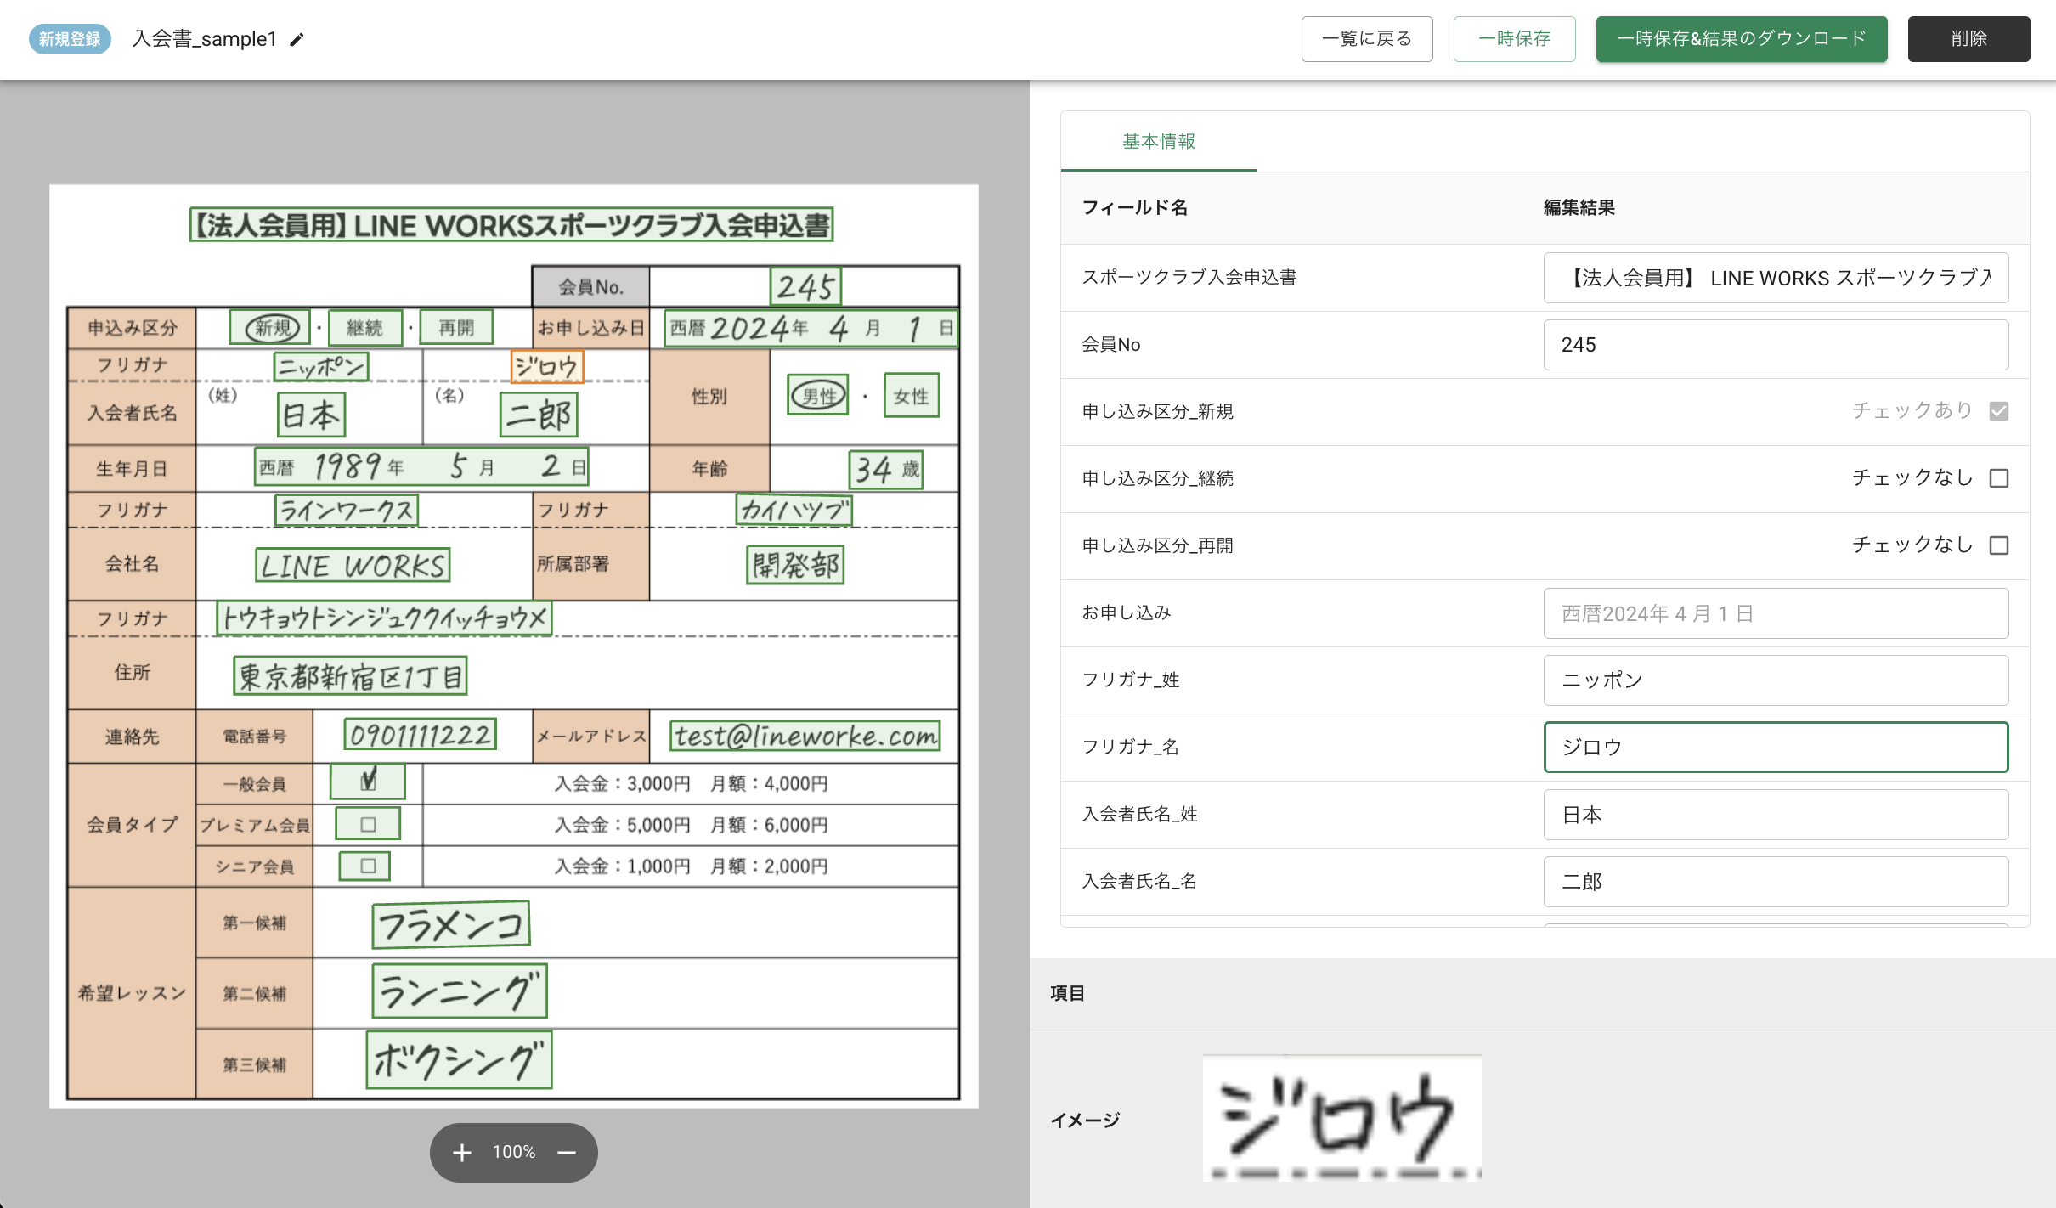Click the pencil icon to rename 入会書_sample1
Image resolution: width=2056 pixels, height=1208 pixels.
(x=297, y=39)
